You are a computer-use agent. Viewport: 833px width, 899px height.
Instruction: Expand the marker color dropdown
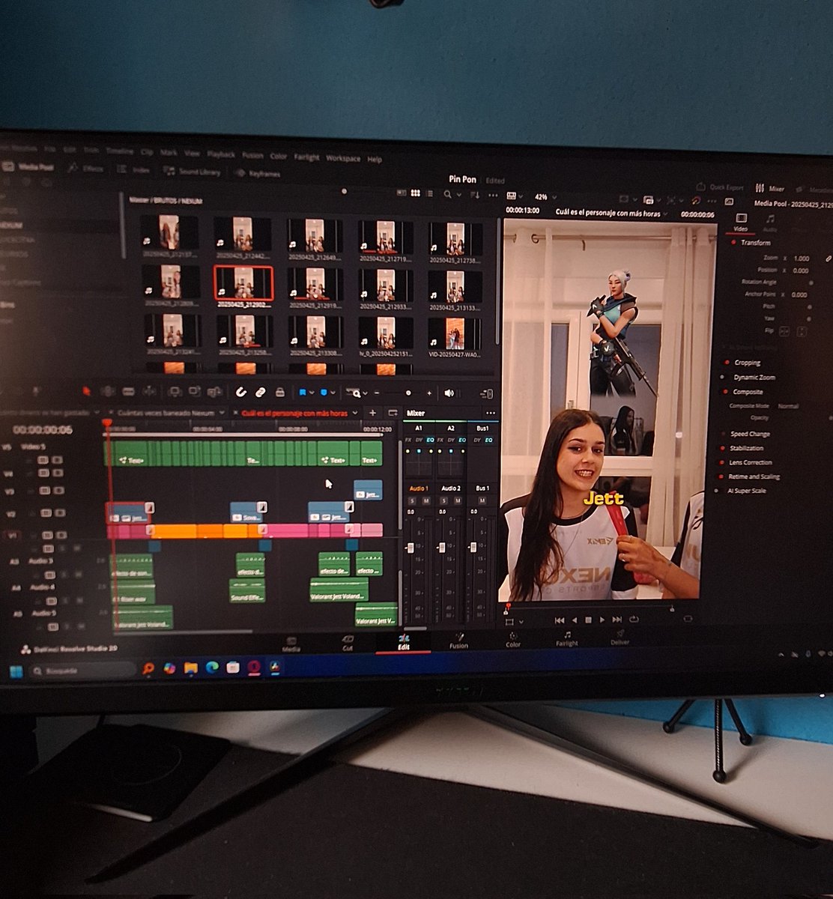pyautogui.click(x=334, y=393)
